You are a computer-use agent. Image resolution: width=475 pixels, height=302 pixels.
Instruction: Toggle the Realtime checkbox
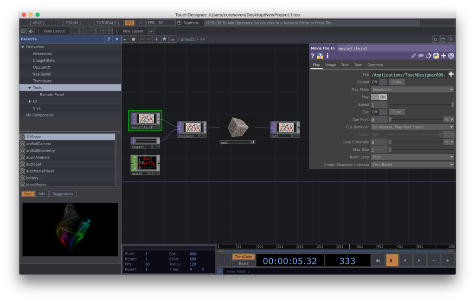180,23
